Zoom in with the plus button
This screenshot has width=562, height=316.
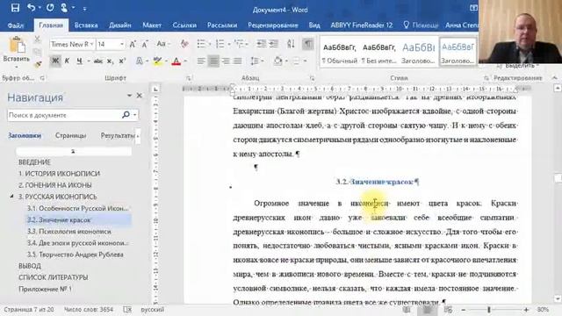526,310
